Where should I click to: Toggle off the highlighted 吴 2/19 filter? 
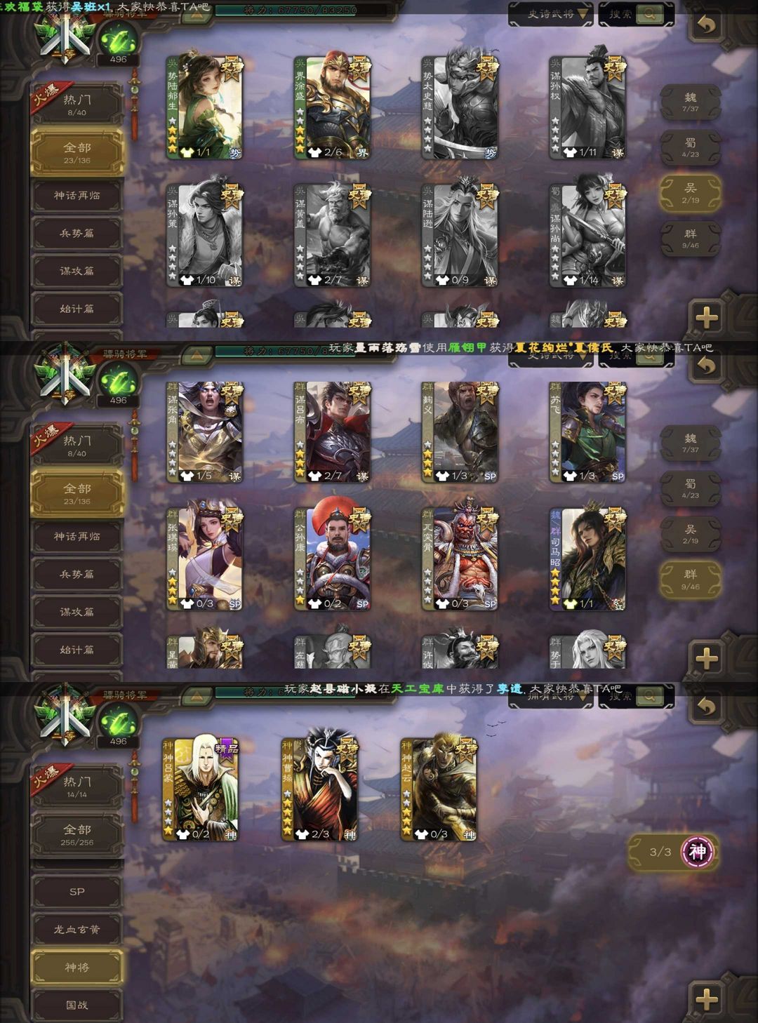[x=691, y=192]
